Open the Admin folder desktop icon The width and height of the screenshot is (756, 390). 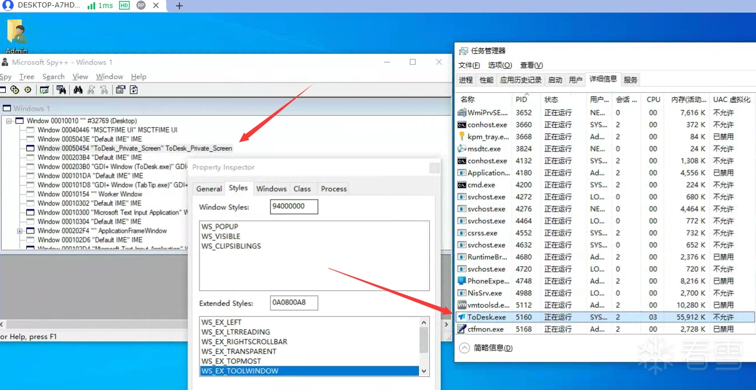click(x=16, y=37)
